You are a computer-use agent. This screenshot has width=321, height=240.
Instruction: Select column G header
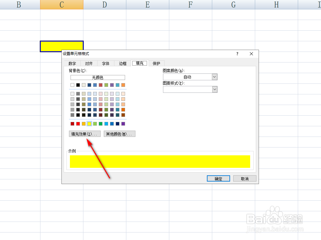[x=234, y=4]
